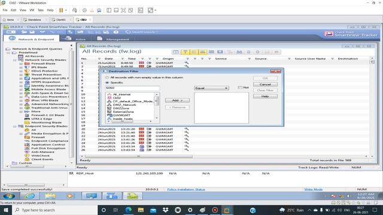
Task: Click the 'Write Mode' link
Action: pos(314,189)
